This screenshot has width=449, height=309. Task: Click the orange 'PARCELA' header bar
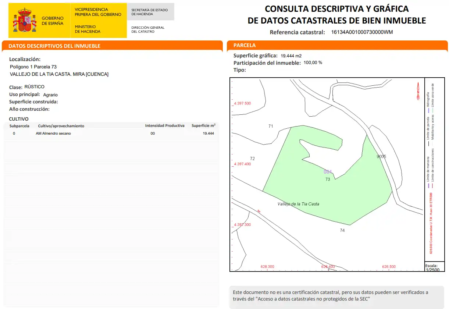pos(338,45)
